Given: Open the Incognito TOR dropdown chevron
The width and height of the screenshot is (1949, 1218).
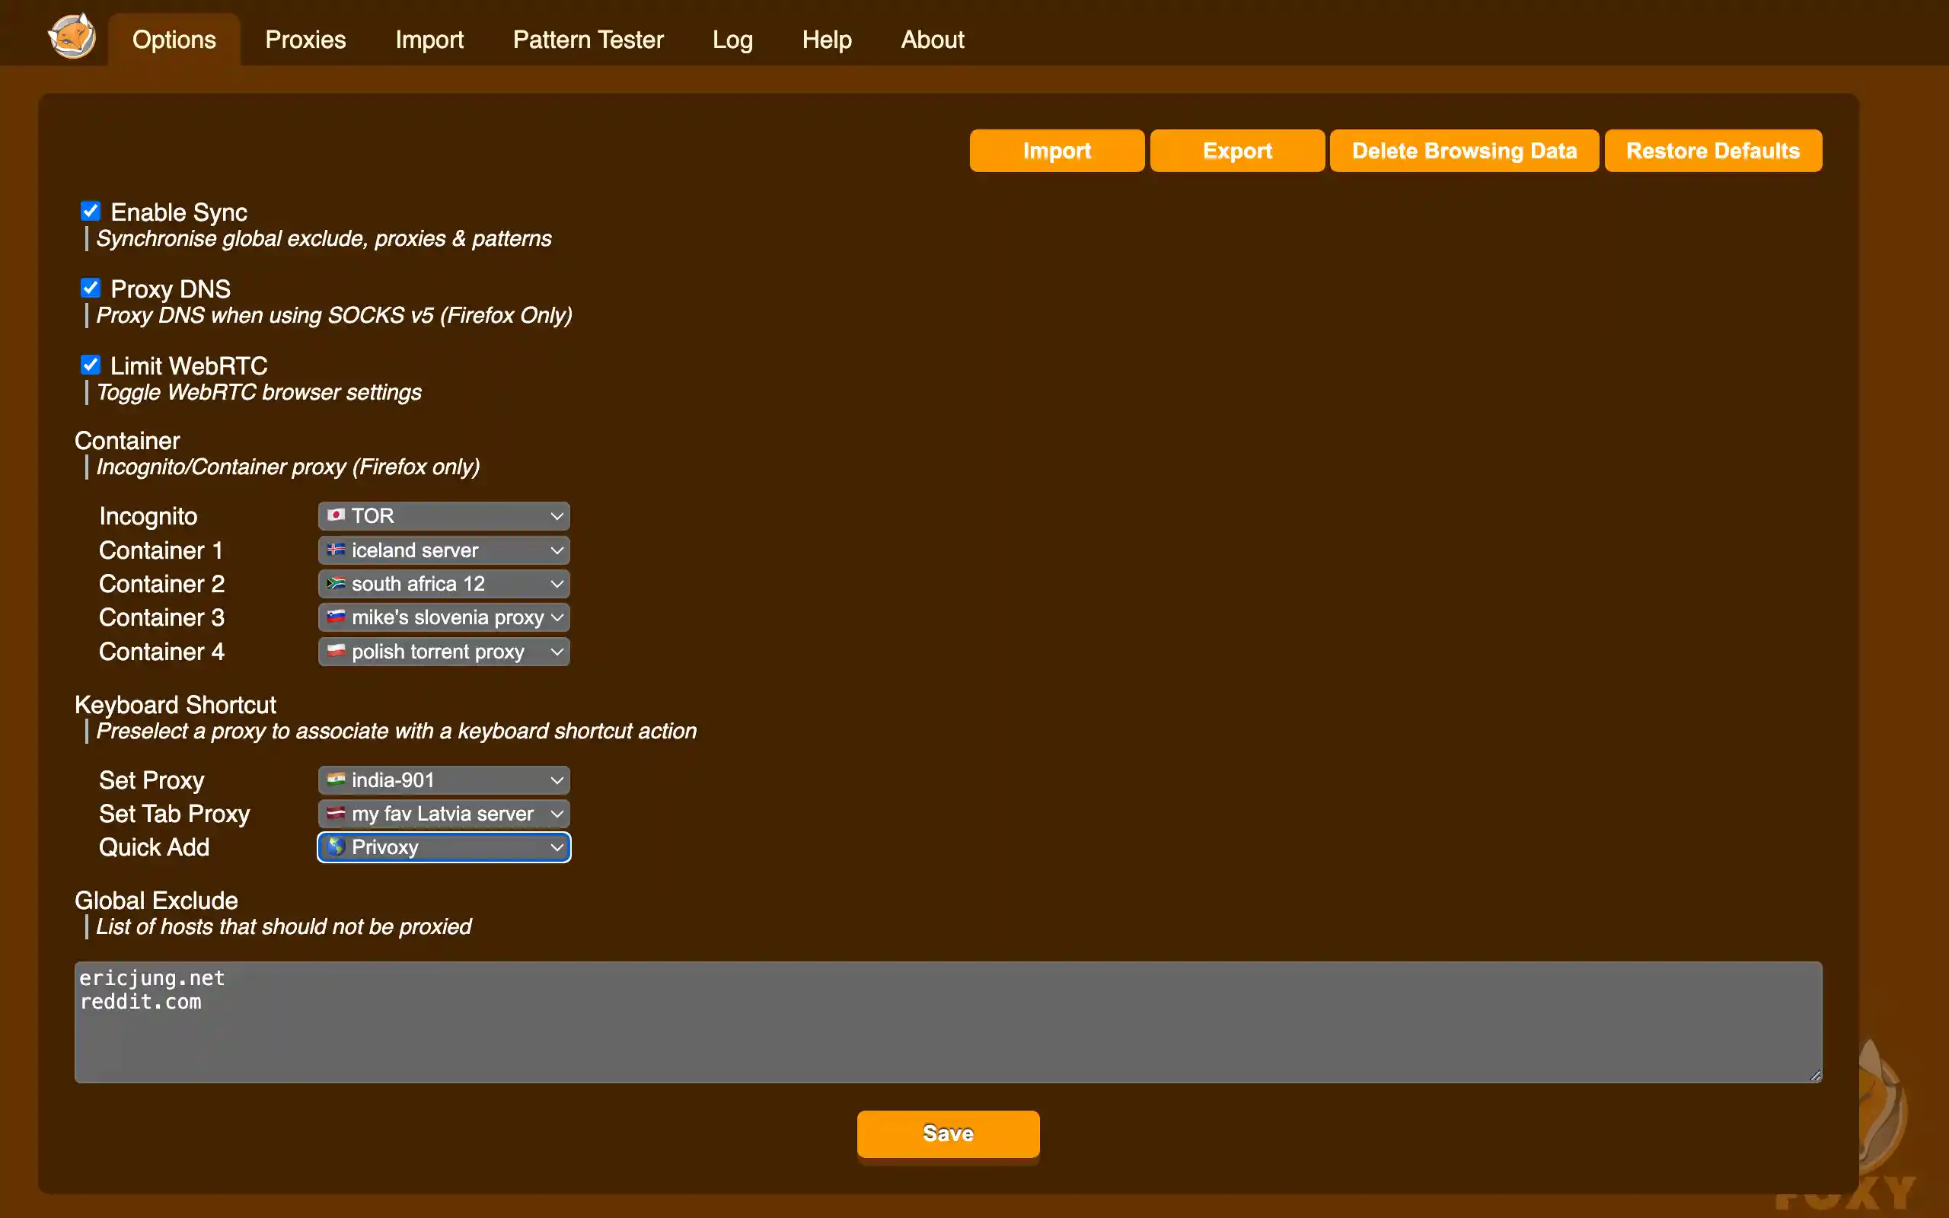Looking at the screenshot, I should point(557,516).
